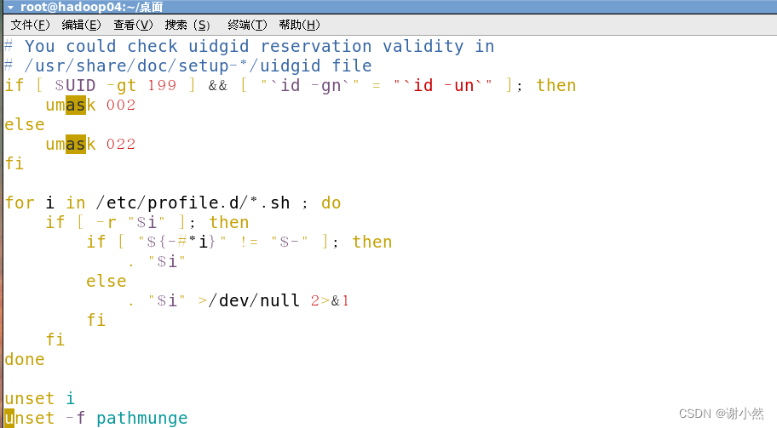Click the title text root@hadoop04:~/桌面
Screen dimensions: 777x428
pyautogui.click(x=92, y=7)
